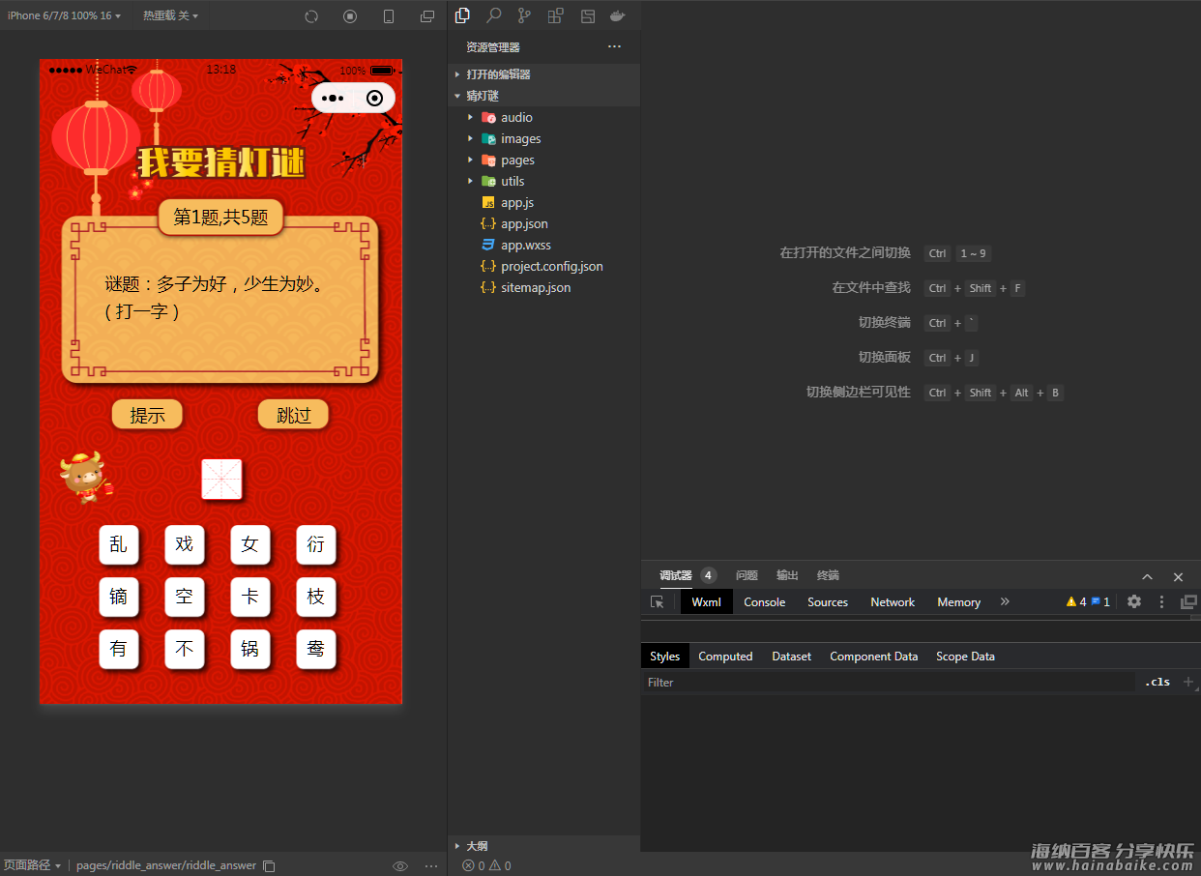Viewport: 1201px width, 876px height.
Task: Click the 跳过 skip button
Action: tap(294, 415)
